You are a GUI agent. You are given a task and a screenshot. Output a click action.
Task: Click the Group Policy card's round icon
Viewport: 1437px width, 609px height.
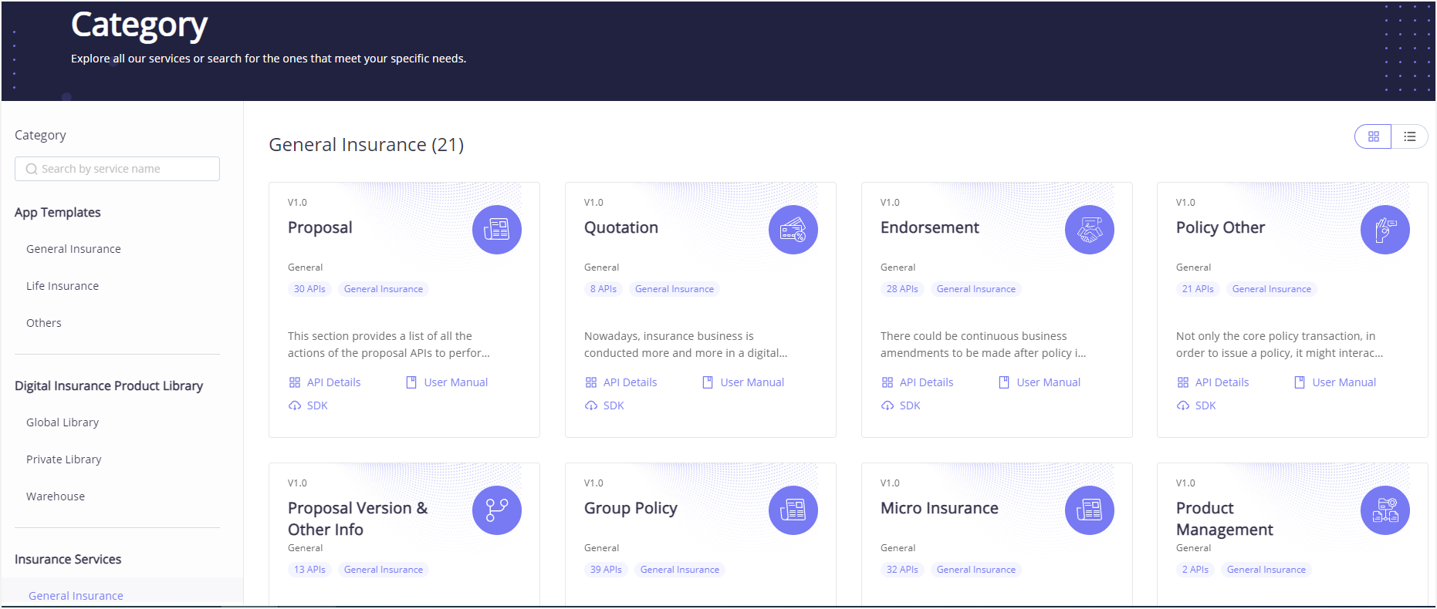(x=793, y=510)
